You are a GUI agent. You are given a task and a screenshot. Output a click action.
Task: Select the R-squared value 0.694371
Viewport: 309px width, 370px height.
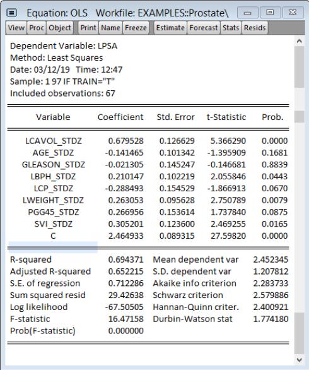(x=126, y=260)
